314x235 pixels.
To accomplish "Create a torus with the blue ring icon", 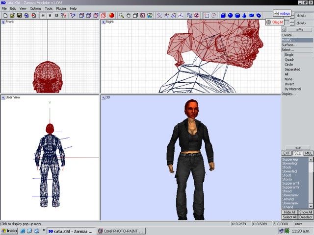I will coord(252,15).
